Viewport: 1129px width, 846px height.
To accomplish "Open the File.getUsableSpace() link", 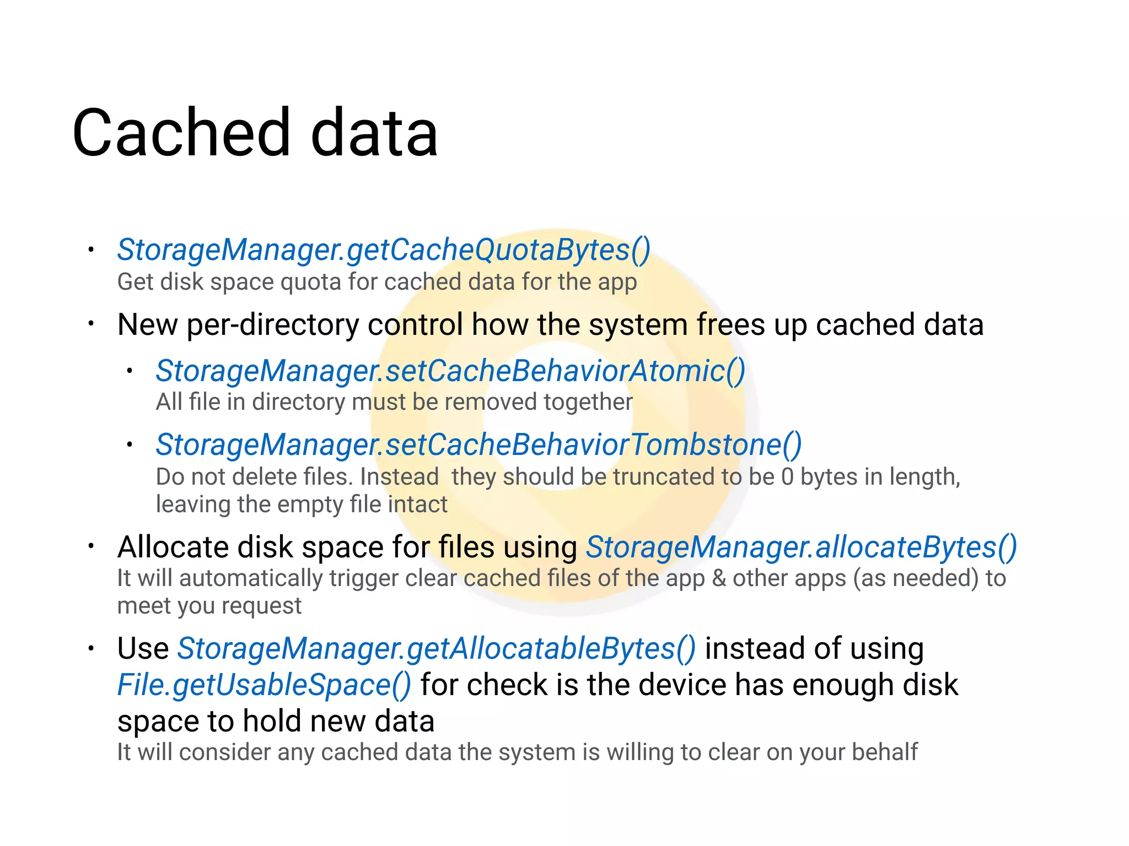I will [x=264, y=686].
